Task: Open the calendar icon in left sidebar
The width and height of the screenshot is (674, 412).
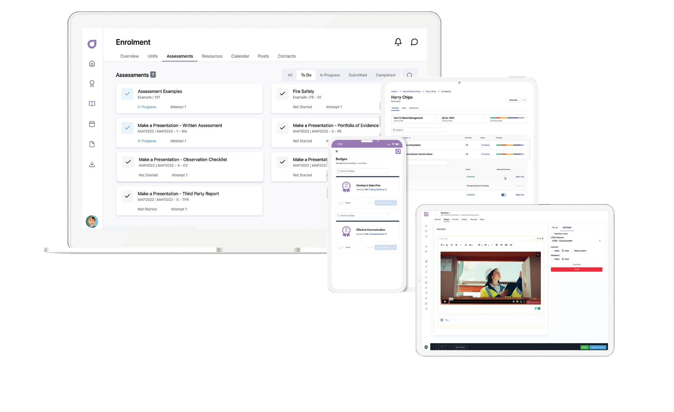Action: (x=92, y=124)
